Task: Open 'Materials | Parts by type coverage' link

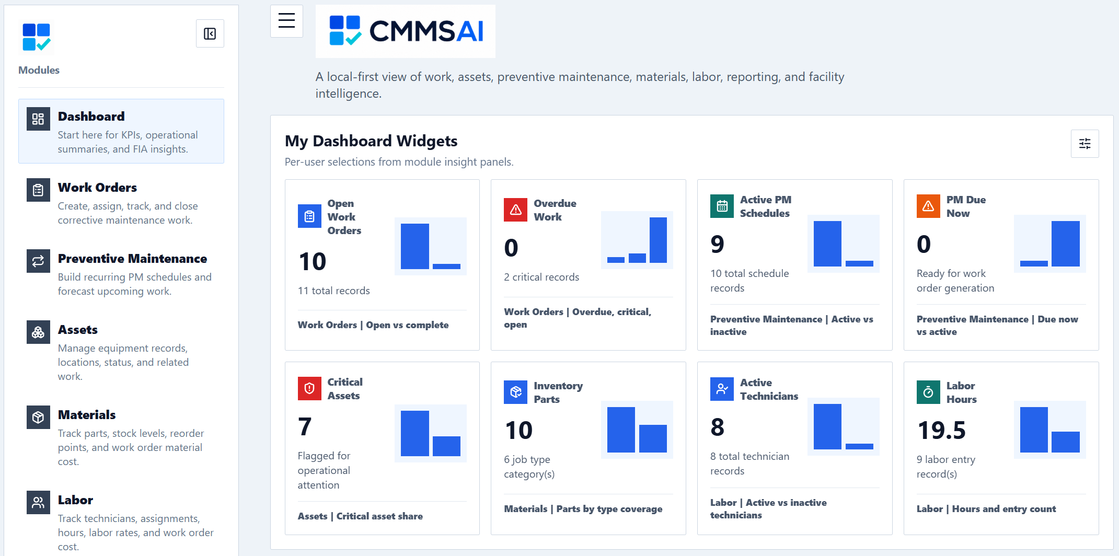Action: (583, 509)
